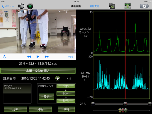Go back to the メニュー screen

pos(8,6)
